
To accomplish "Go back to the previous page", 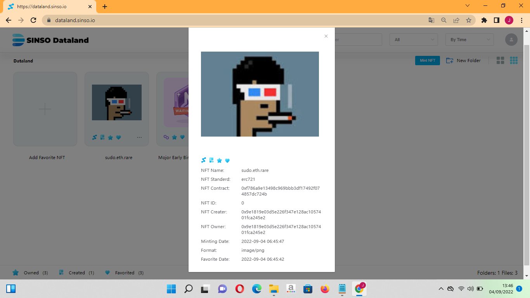I will click(9, 20).
